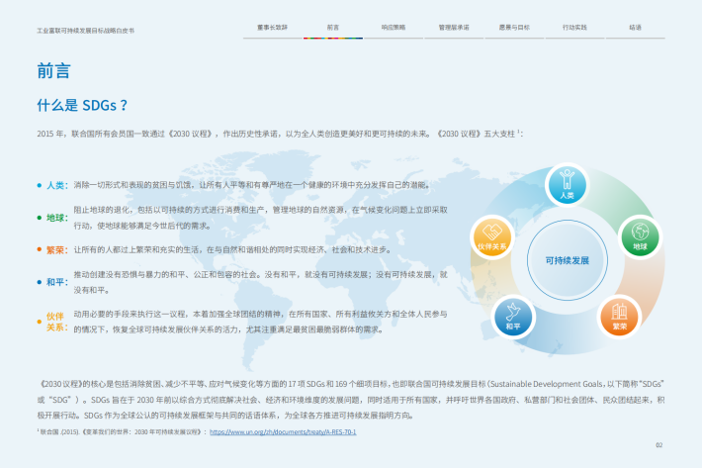The width and height of the screenshot is (702, 468).
Task: Switch to the 响应策略 tab
Action: 393,28
